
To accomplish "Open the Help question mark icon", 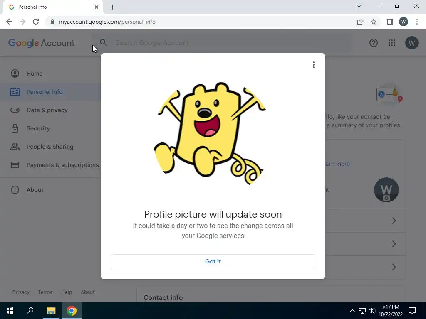I will 374,43.
